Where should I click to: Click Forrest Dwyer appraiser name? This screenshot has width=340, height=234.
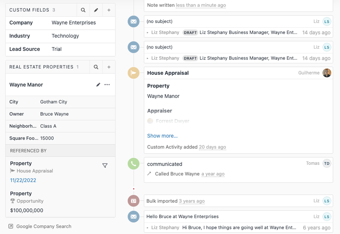(x=173, y=121)
